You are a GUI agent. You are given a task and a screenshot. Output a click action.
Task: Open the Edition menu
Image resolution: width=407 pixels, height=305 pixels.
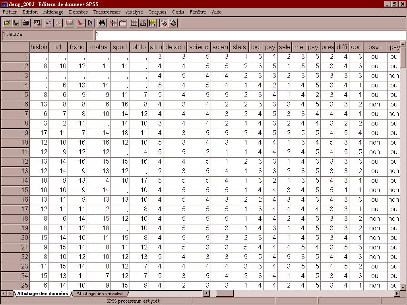(30, 12)
